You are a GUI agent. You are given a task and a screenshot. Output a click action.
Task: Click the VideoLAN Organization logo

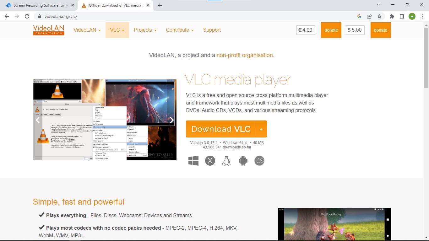(x=49, y=30)
